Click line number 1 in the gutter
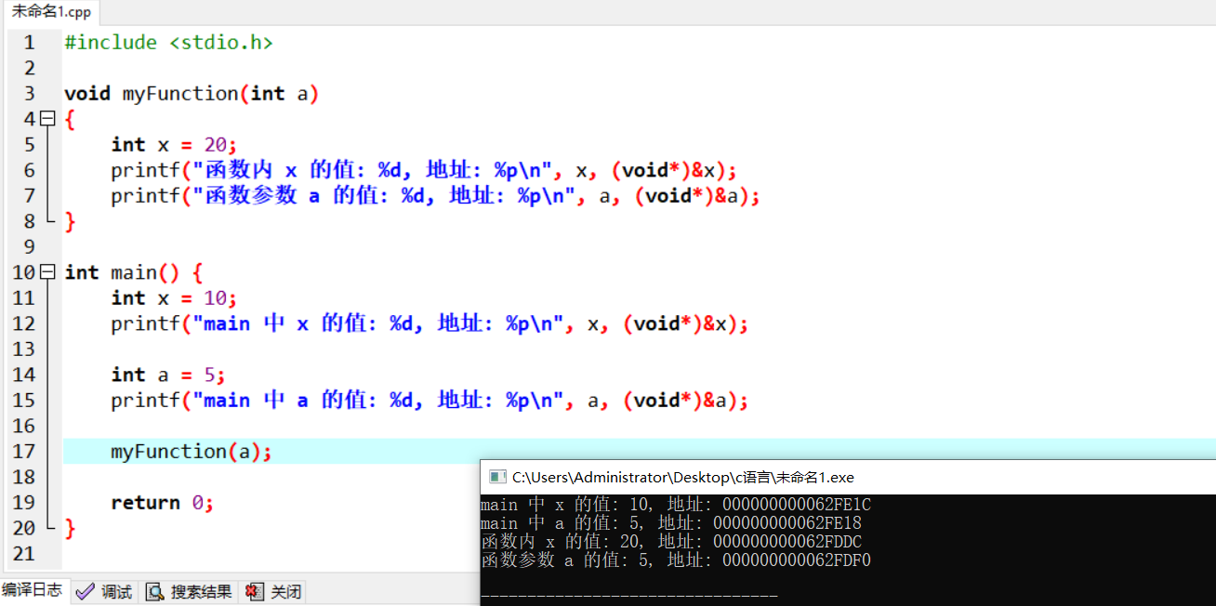 point(29,43)
